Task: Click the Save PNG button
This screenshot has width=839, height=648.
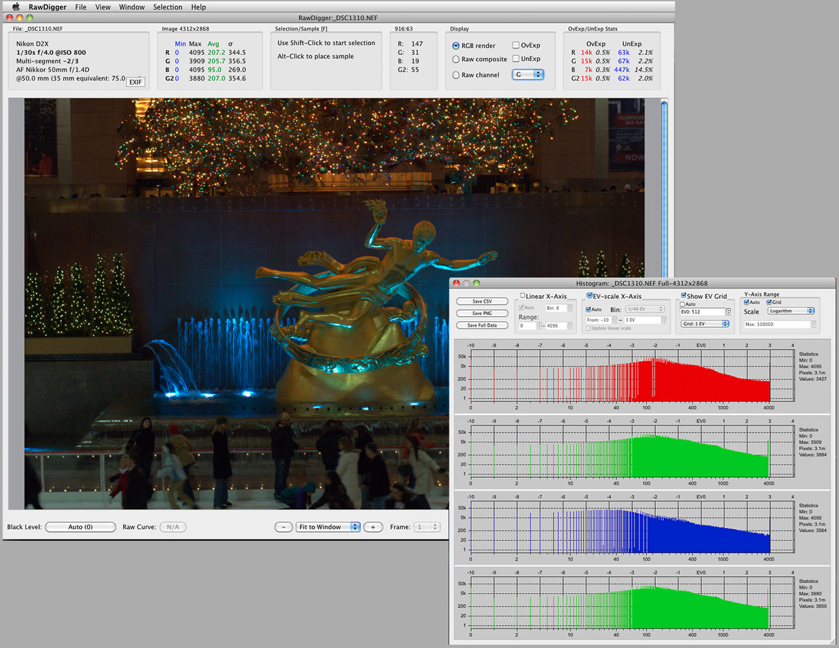Action: [x=481, y=313]
